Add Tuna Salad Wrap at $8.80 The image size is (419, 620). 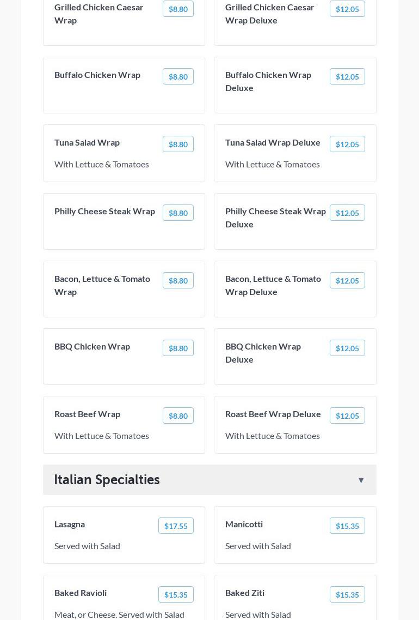(178, 145)
